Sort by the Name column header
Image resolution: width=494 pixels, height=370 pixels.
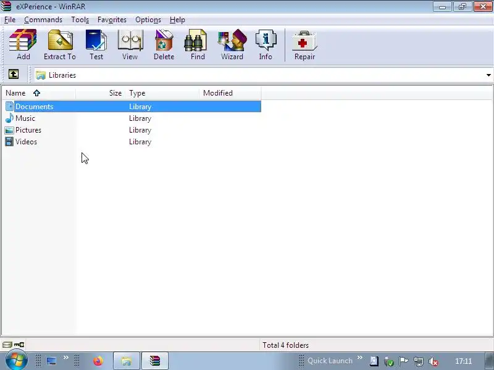[x=40, y=93]
